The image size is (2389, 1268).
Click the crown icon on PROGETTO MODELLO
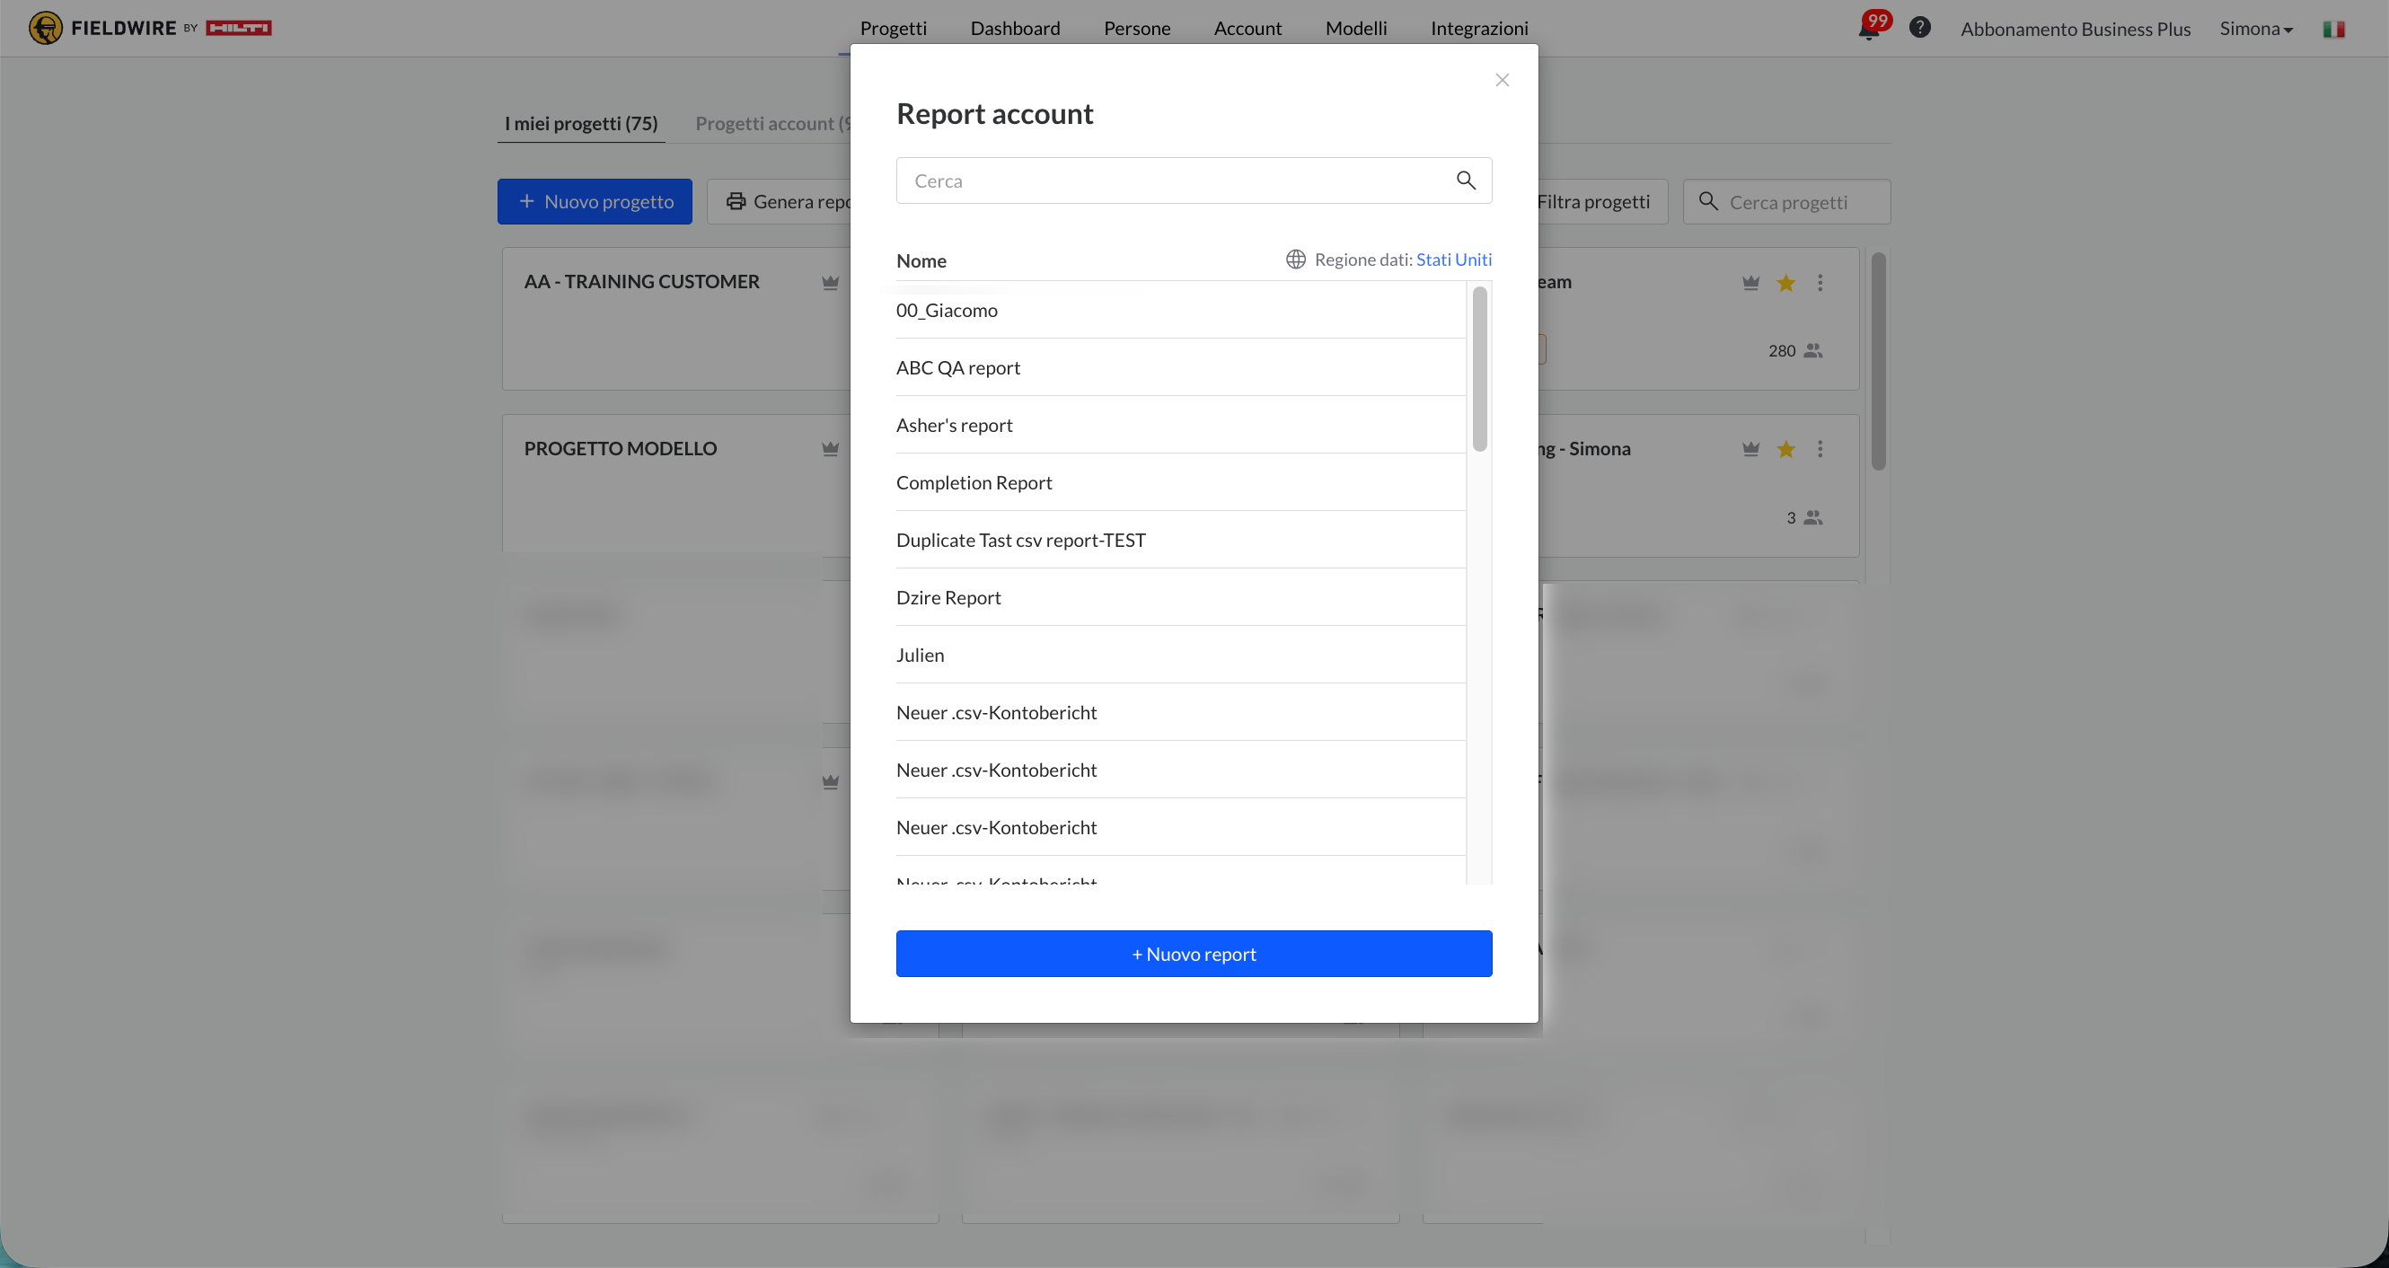830,449
